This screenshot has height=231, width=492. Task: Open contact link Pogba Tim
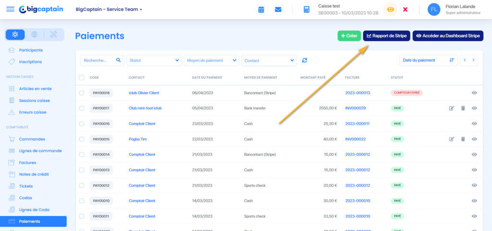click(137, 139)
